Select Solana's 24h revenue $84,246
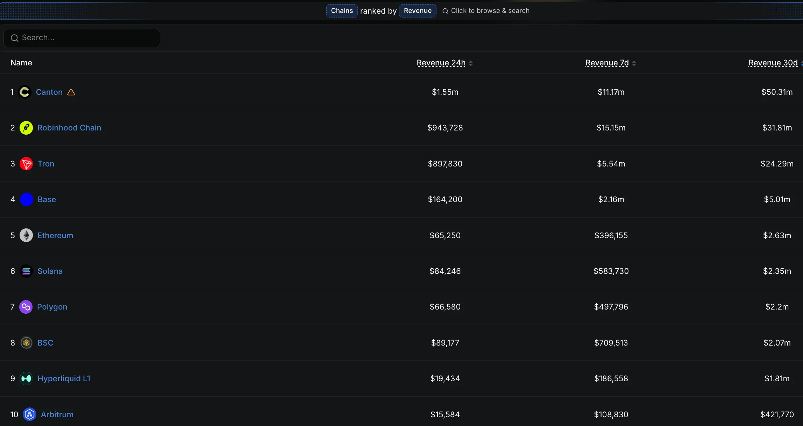 tap(445, 271)
